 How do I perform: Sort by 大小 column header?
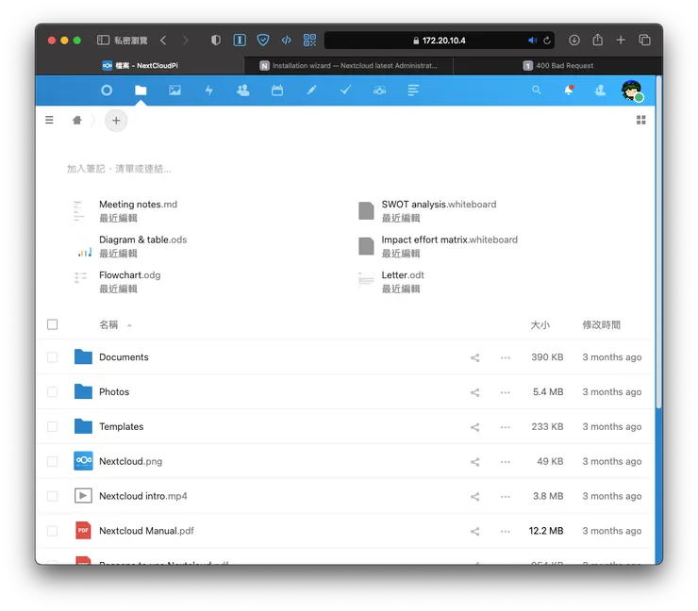(540, 325)
